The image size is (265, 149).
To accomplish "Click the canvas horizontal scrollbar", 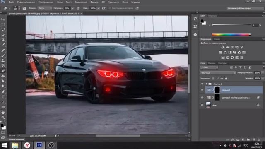I will (118, 135).
